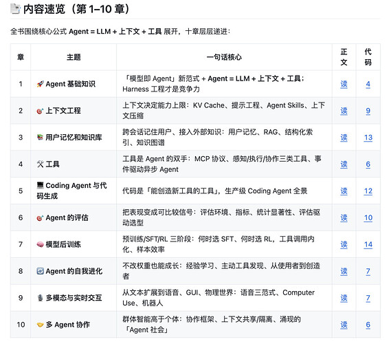Click the rocket icon beside Agent 基础知识
The height and width of the screenshot is (344, 391).
[40, 84]
